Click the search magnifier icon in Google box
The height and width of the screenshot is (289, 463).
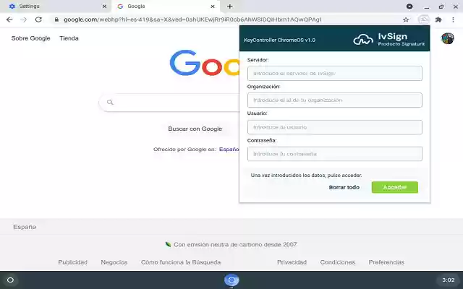click(110, 103)
